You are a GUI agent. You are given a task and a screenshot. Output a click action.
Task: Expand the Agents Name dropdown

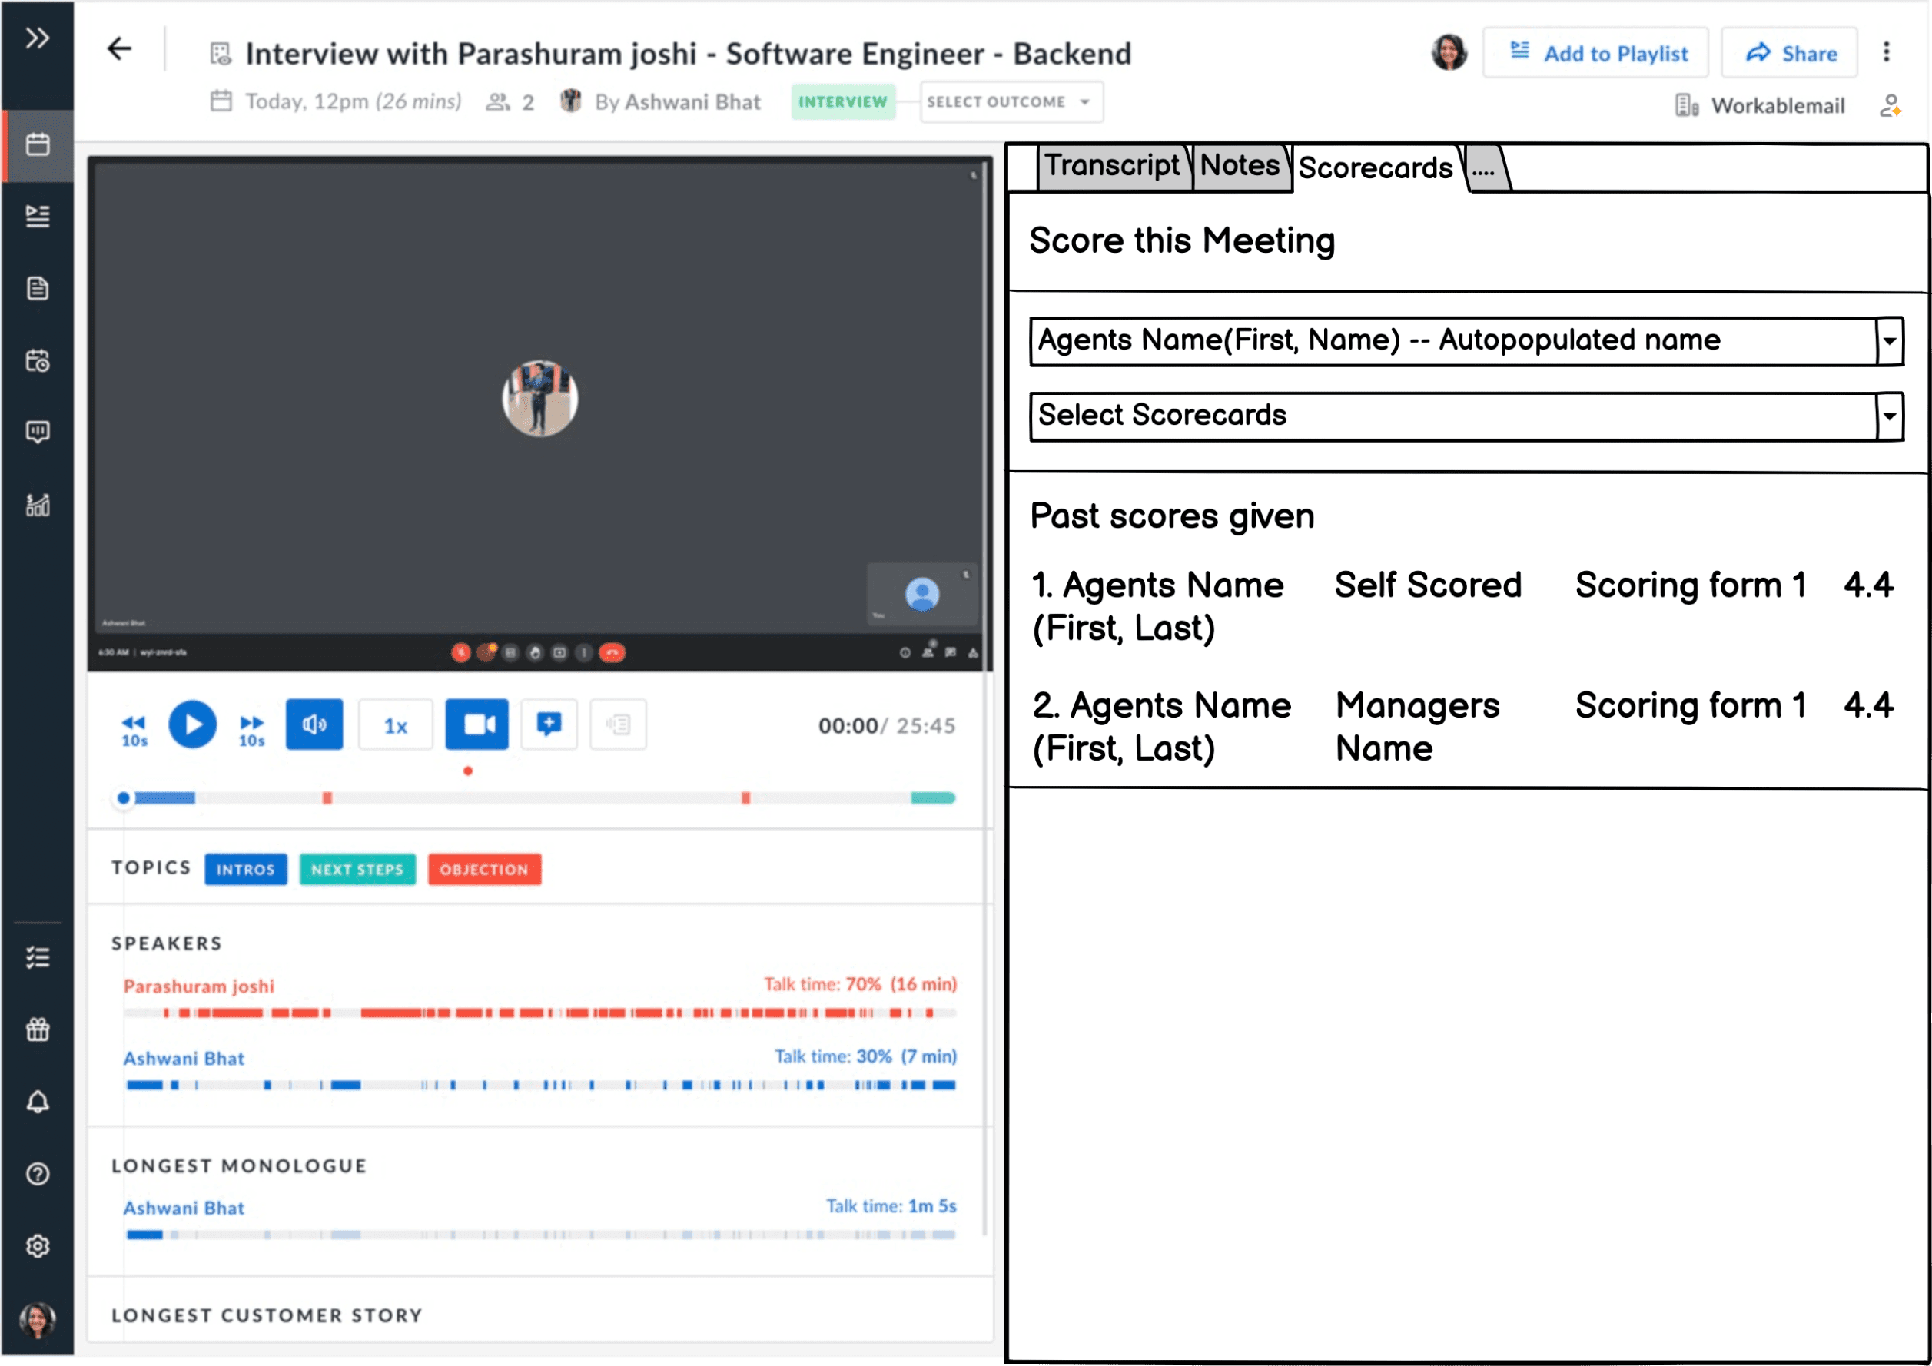1889,341
